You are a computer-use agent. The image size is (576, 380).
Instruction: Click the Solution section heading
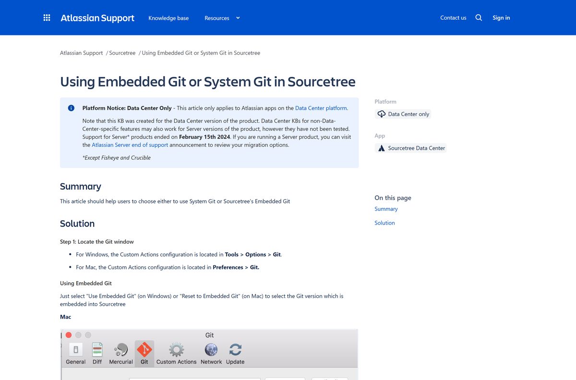coord(77,224)
